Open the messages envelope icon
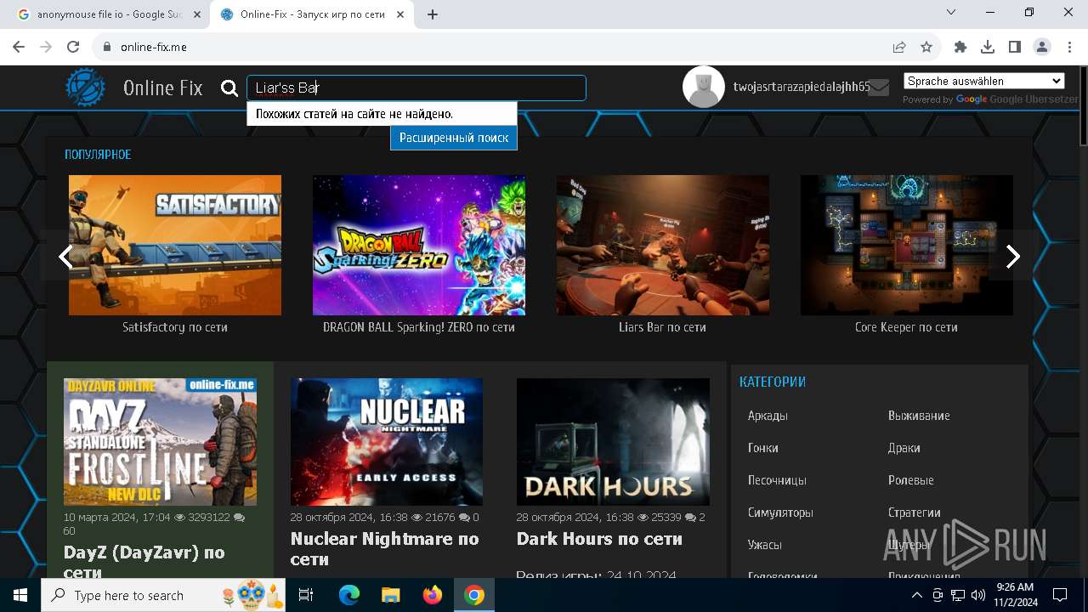This screenshot has height=612, width=1088. (879, 88)
